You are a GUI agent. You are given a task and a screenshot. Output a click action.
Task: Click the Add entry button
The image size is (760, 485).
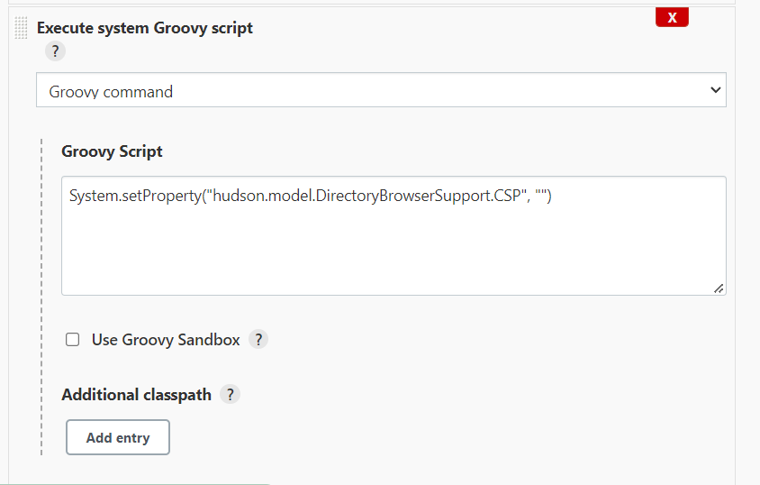(117, 438)
